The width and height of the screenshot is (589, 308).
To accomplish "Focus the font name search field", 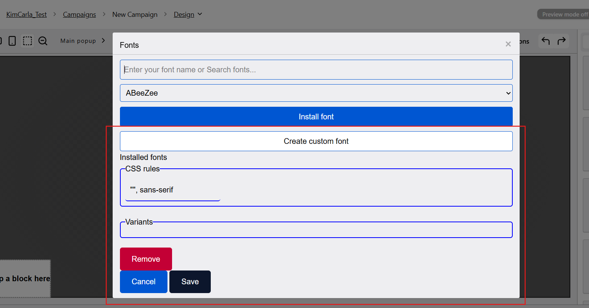I will tap(316, 70).
